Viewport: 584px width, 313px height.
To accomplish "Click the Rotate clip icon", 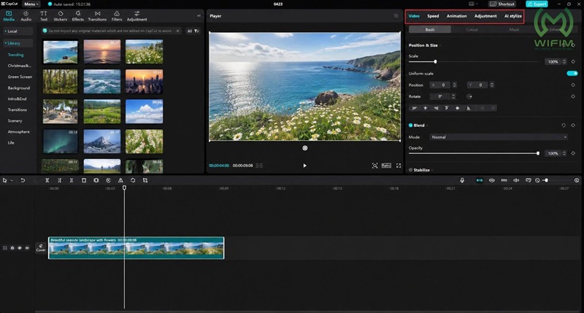I will click(x=133, y=180).
